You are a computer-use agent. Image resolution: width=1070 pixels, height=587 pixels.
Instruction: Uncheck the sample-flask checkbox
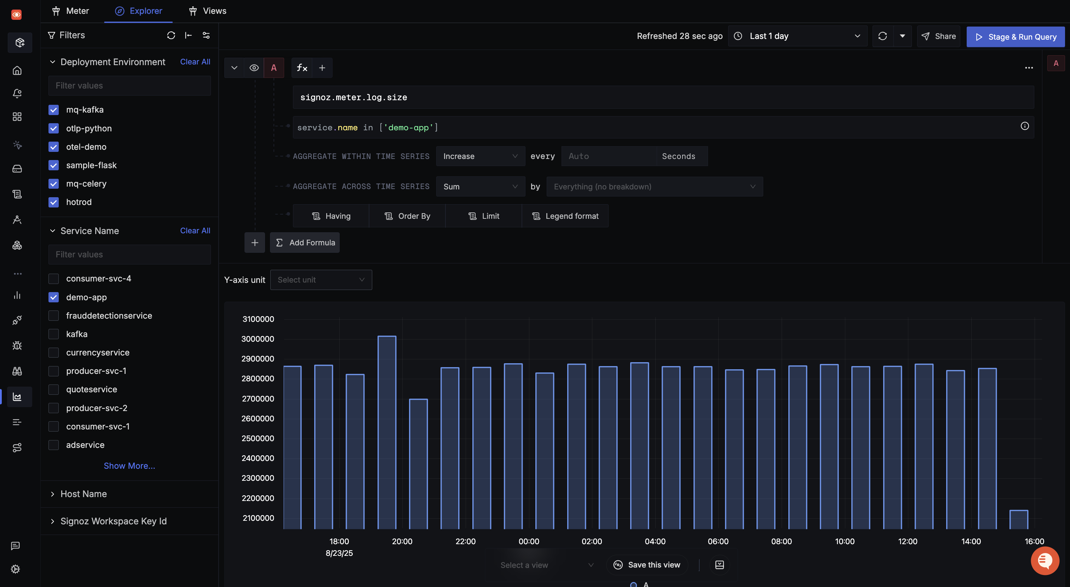53,165
